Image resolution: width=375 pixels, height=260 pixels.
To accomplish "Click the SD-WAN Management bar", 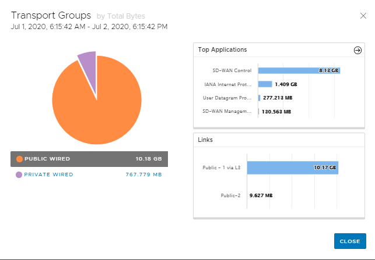I will coord(258,111).
